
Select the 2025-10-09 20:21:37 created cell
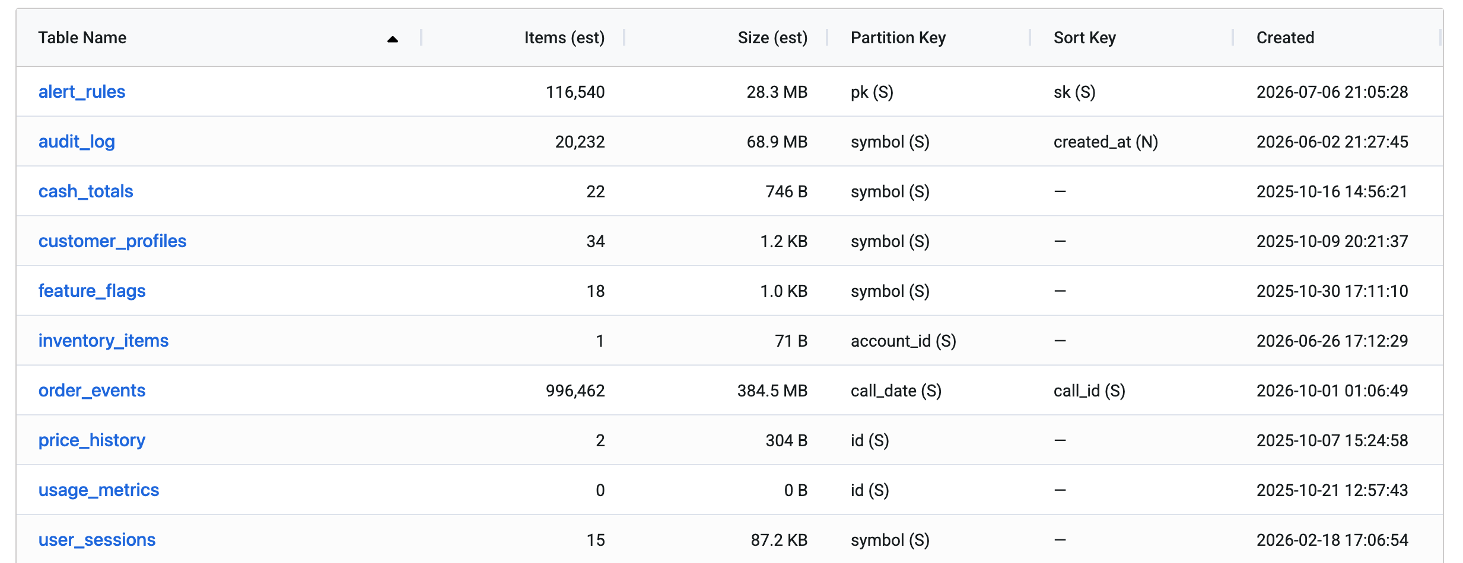click(1332, 241)
